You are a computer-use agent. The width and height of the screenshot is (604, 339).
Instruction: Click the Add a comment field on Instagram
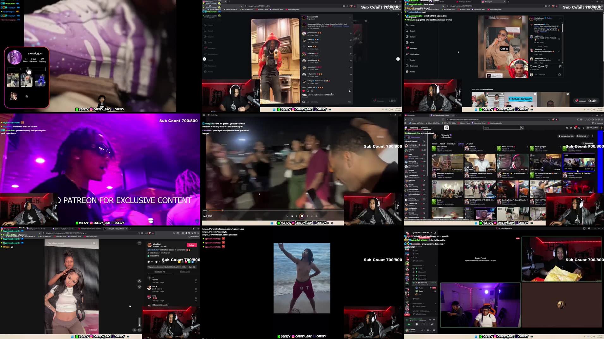[312, 102]
